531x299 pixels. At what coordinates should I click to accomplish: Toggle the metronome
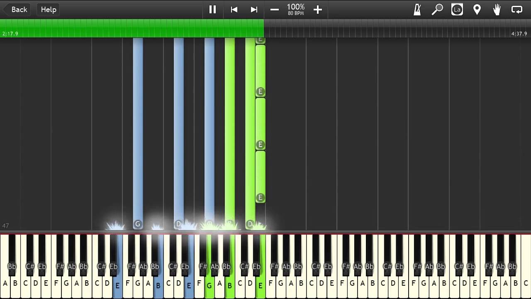[x=417, y=10]
